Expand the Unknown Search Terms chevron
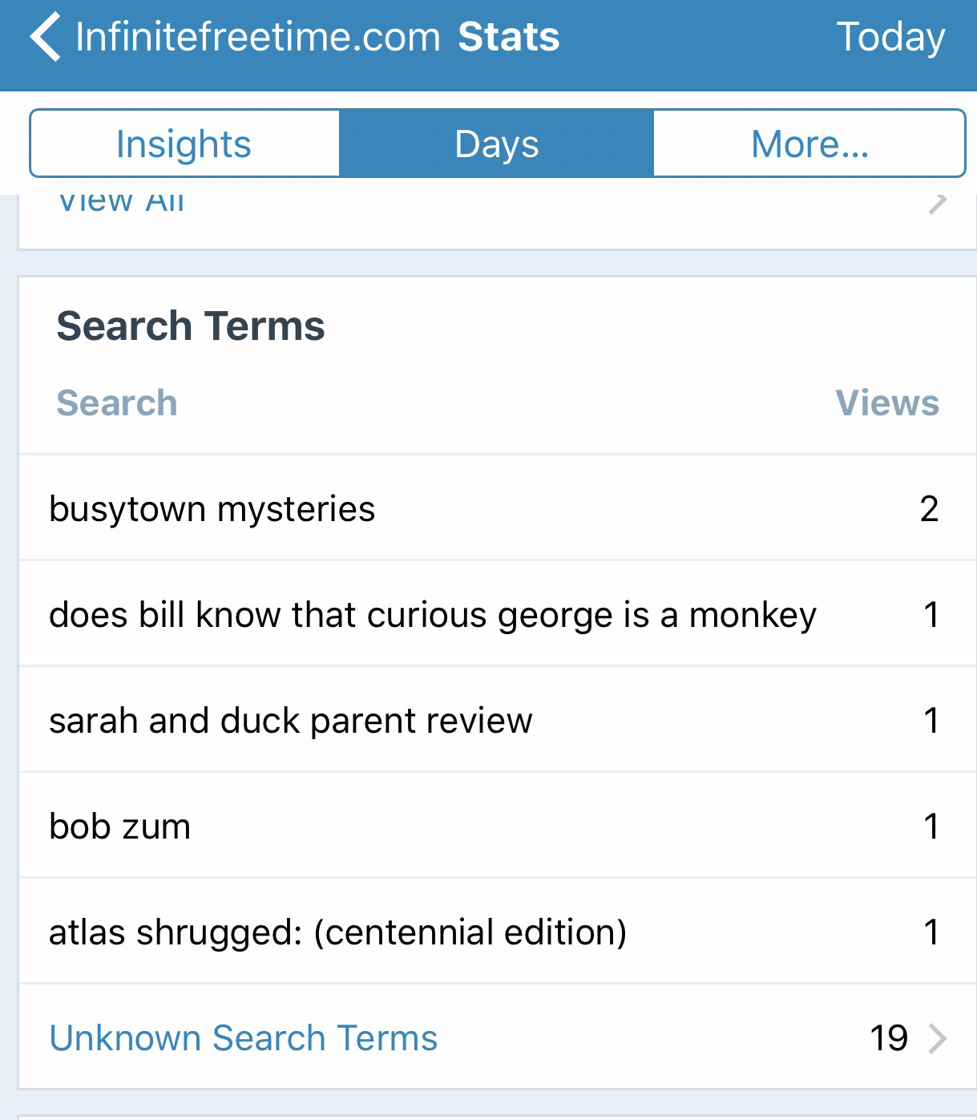The image size is (977, 1120). point(937,1038)
